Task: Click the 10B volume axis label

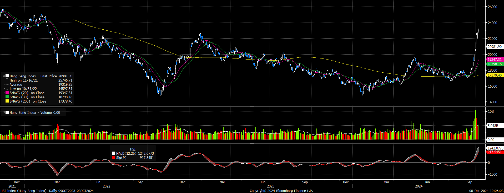Action: pyautogui.click(x=491, y=111)
